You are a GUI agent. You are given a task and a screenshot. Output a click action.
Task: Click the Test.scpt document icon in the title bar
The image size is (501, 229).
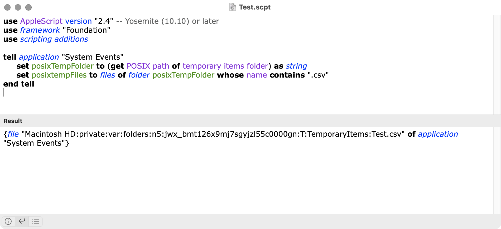coord(232,7)
